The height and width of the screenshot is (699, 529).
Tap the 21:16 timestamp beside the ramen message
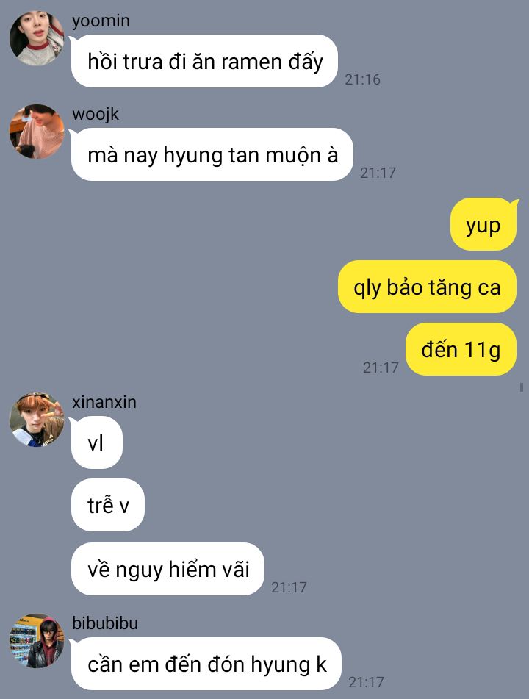(362, 79)
